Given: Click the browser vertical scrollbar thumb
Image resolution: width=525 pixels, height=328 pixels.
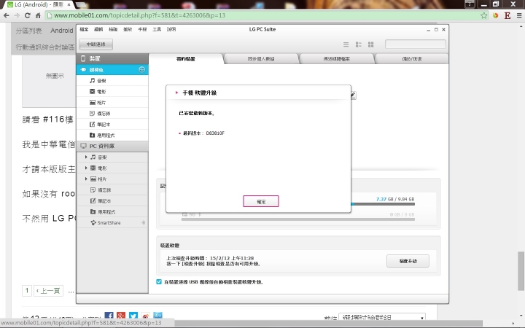Looking at the screenshot, I should tap(521, 270).
